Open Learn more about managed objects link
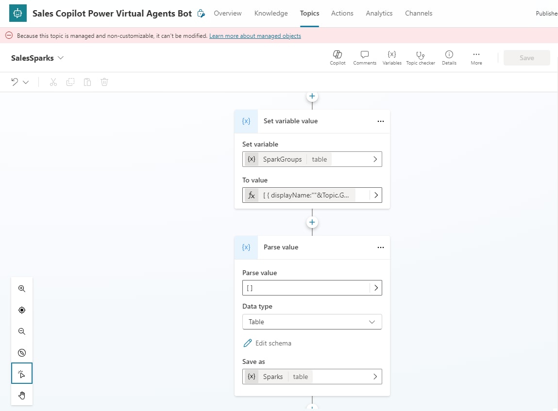Image resolution: width=558 pixels, height=411 pixels. click(x=255, y=36)
